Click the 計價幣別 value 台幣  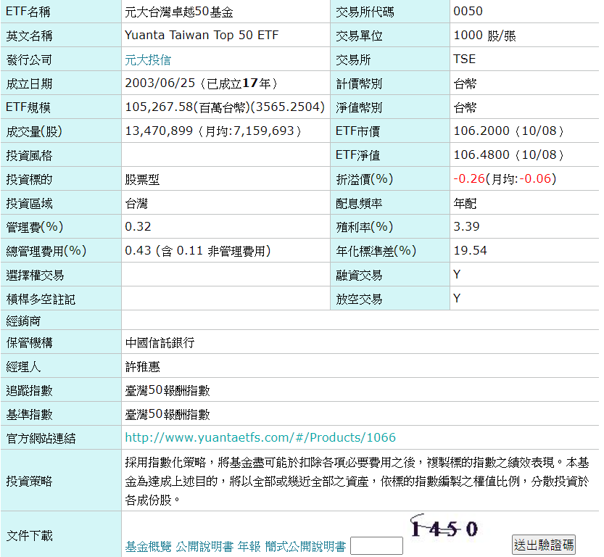coord(465,83)
